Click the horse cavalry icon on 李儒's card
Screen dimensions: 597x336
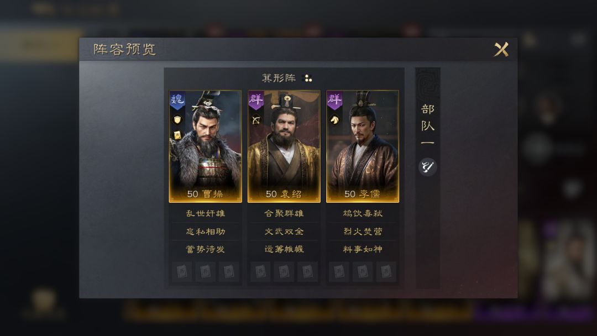click(x=334, y=120)
